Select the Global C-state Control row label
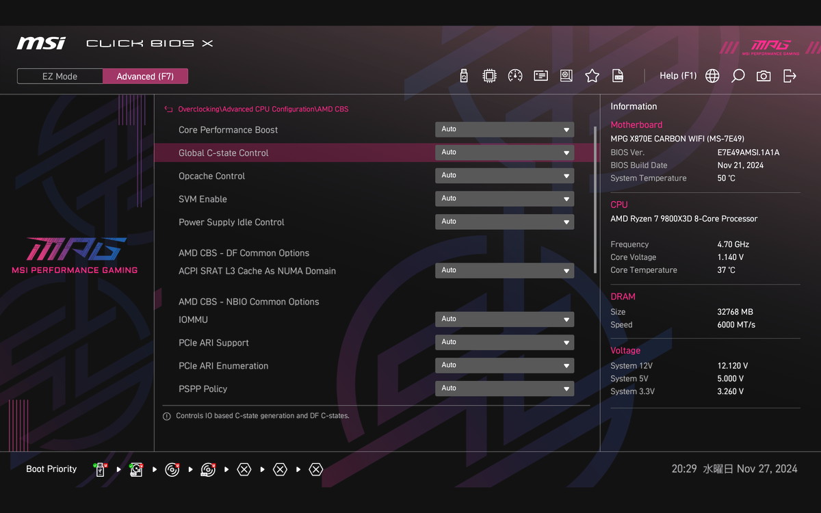The width and height of the screenshot is (821, 513). click(223, 153)
